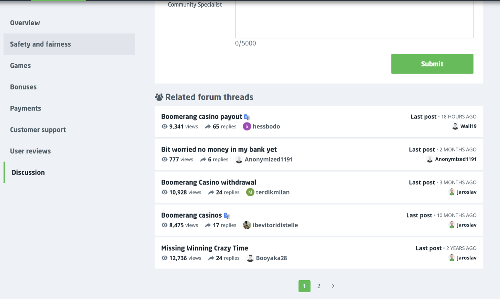Click Booyaka28's avatar icon
This screenshot has width=500, height=299.
click(250, 258)
